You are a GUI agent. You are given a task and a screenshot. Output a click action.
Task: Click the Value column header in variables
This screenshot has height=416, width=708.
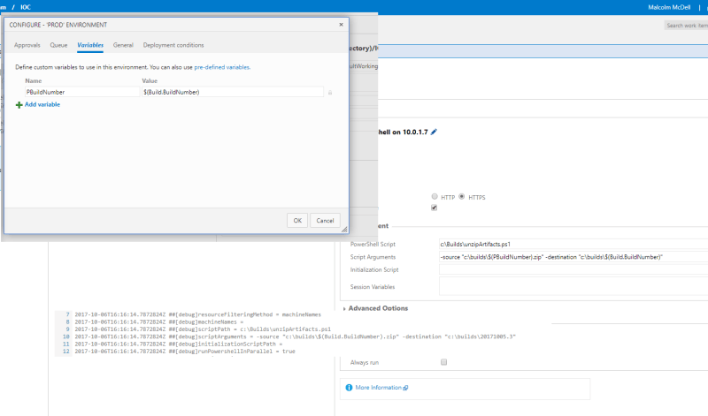tap(150, 81)
